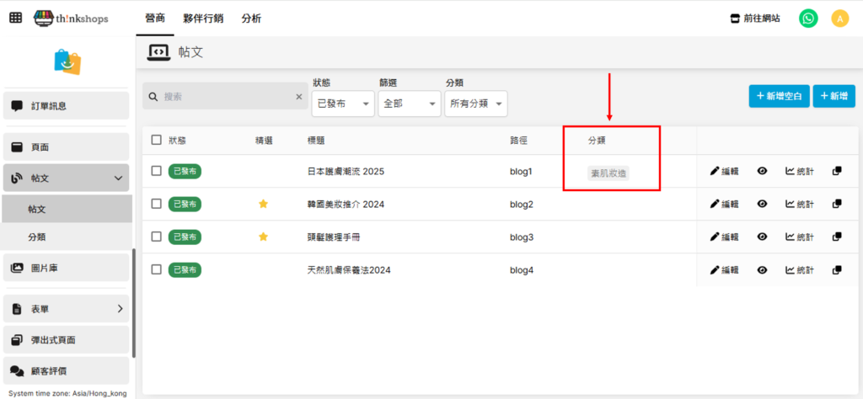Viewport: 863px width, 399px height.
Task: Check the select-all checkbox in header
Action: pyautogui.click(x=157, y=140)
